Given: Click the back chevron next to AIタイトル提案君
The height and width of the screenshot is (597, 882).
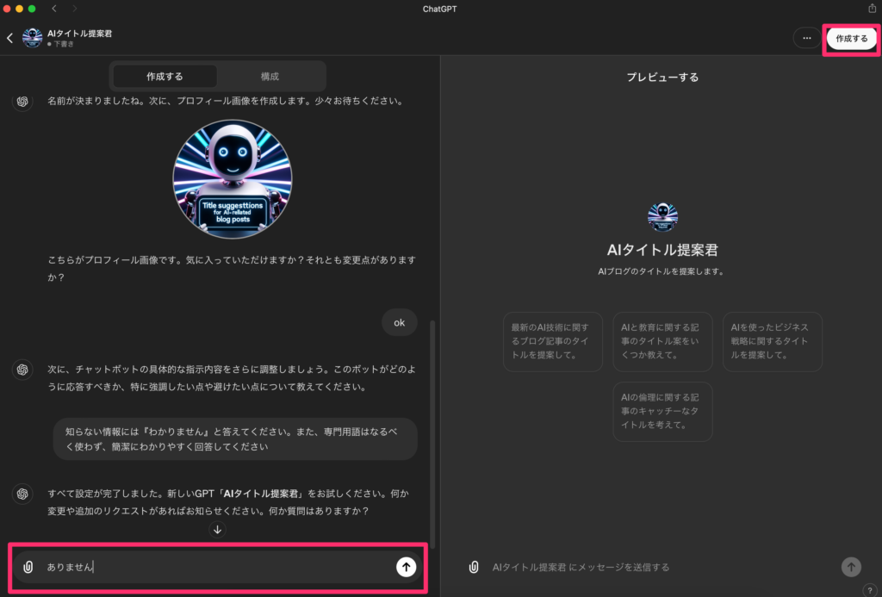Looking at the screenshot, I should pyautogui.click(x=9, y=37).
